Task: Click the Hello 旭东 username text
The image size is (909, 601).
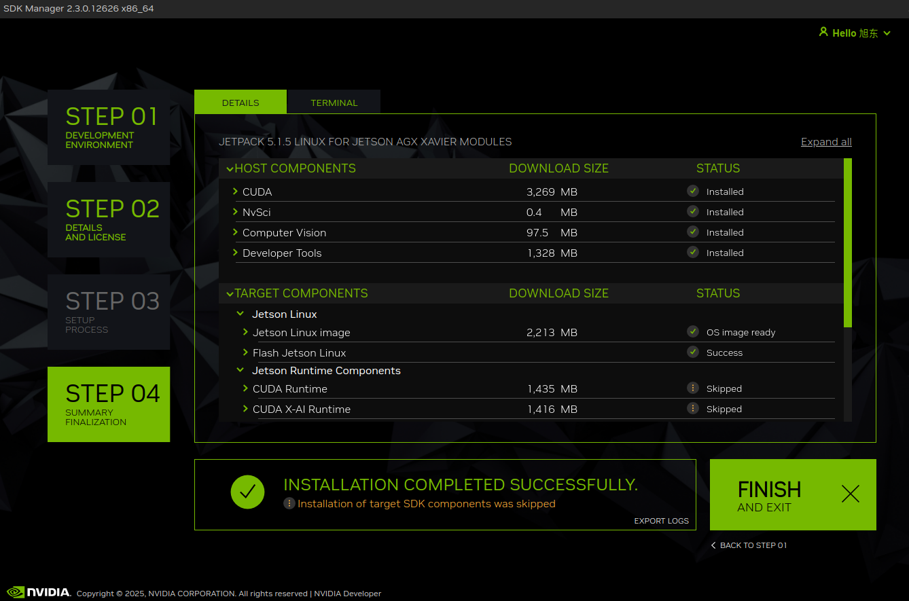Action: coord(855,33)
